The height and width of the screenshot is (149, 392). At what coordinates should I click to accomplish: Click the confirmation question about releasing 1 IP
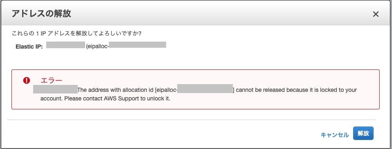coord(77,33)
